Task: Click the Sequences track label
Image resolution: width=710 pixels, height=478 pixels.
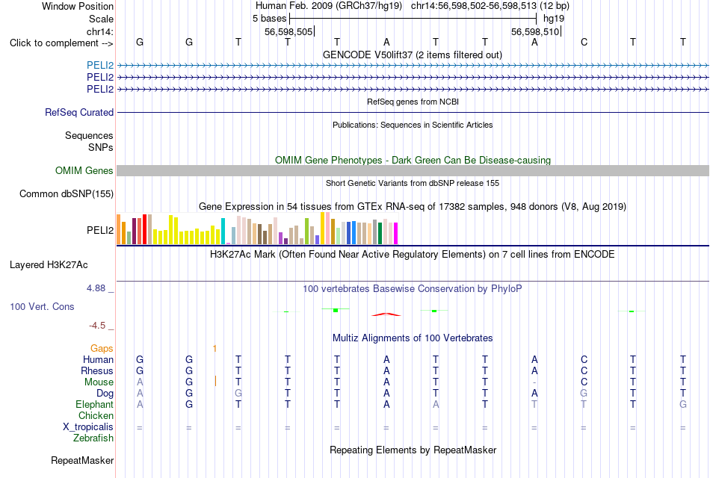Action: [x=89, y=135]
